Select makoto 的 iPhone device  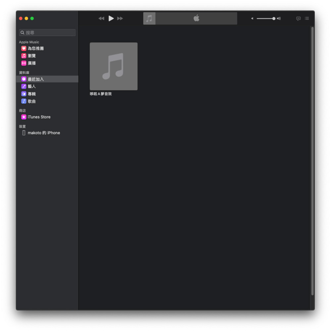[44, 133]
